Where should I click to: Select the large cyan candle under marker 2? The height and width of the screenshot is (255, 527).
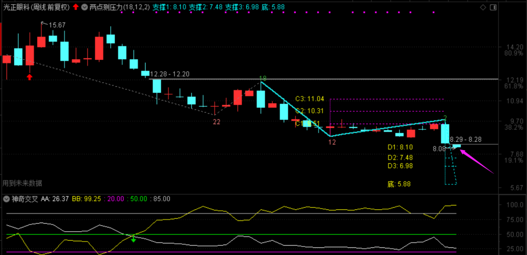[x=445, y=134]
